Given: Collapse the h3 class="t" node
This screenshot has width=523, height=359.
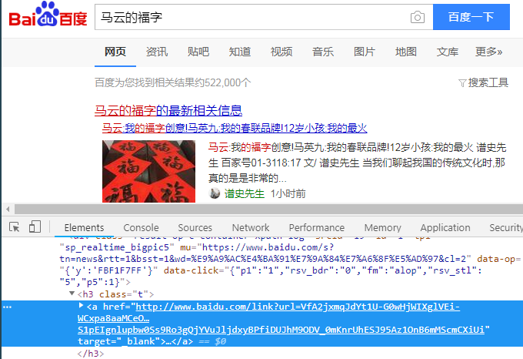Looking at the screenshot, I should click(72, 294).
